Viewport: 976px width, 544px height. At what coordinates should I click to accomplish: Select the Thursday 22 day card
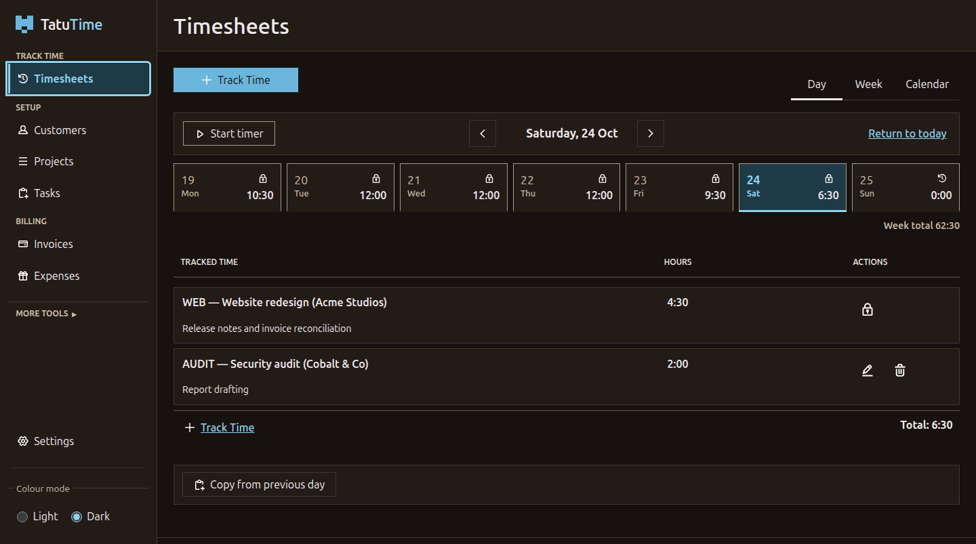click(567, 188)
